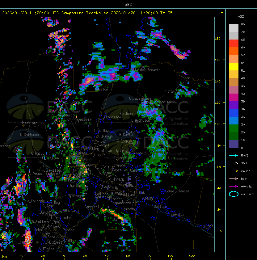Click the white 30HM arrow legend icon

click(234, 163)
